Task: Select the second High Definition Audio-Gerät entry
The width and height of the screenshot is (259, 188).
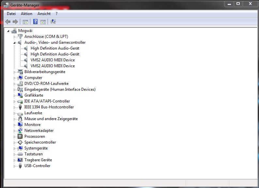Action: (55, 54)
